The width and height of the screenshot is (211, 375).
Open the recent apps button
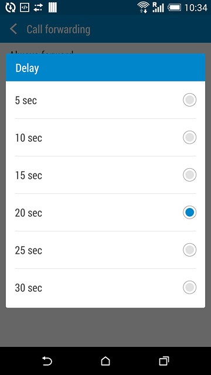164,361
